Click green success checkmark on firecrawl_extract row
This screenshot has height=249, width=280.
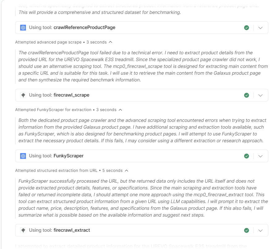(246, 230)
